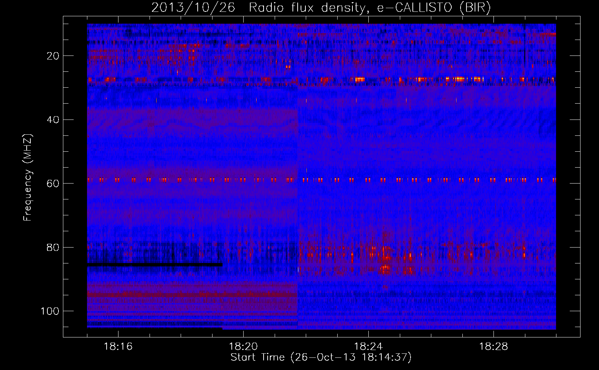Viewport: 599px width, 370px height.
Task: Click the 18:16 time tick label
Action: point(118,347)
